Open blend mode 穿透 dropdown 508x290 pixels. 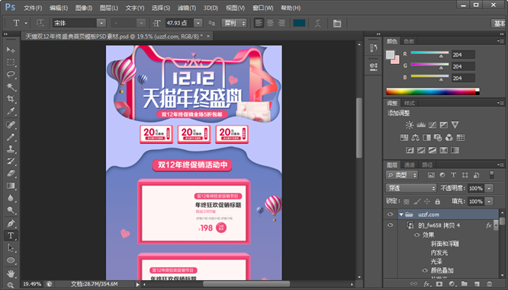point(411,188)
